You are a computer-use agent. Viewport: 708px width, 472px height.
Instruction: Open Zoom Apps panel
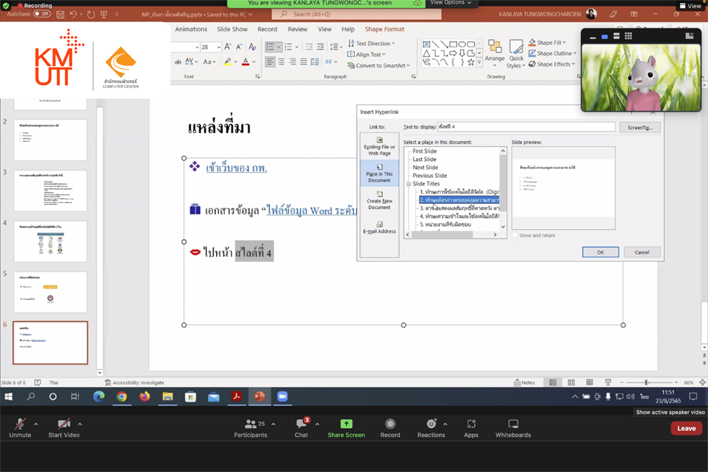pyautogui.click(x=471, y=428)
